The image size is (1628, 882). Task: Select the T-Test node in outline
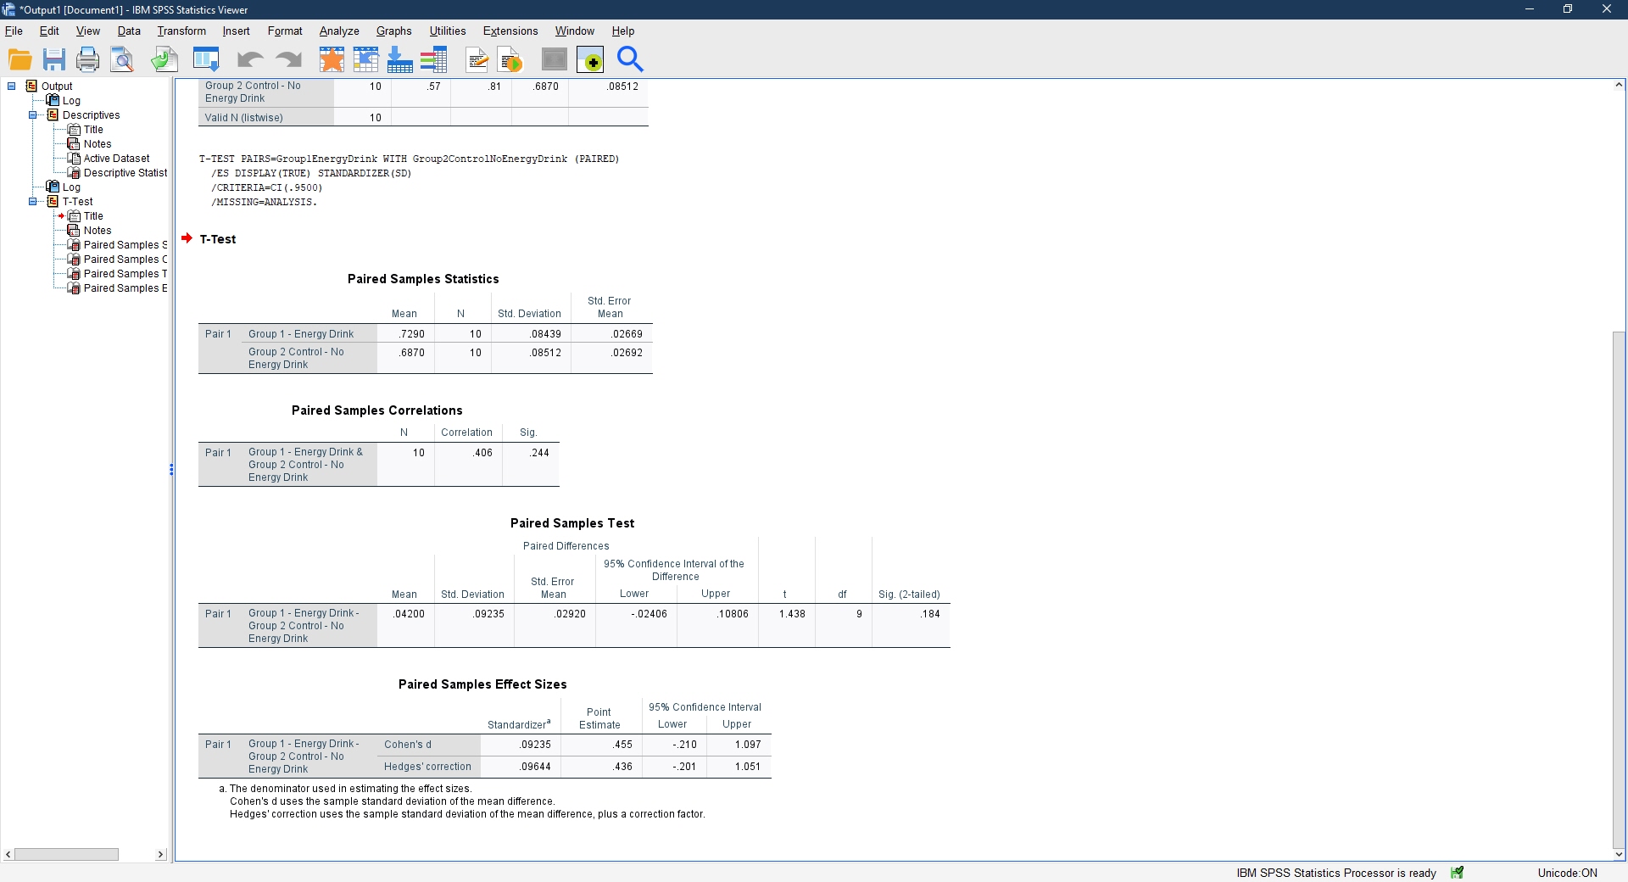77,201
